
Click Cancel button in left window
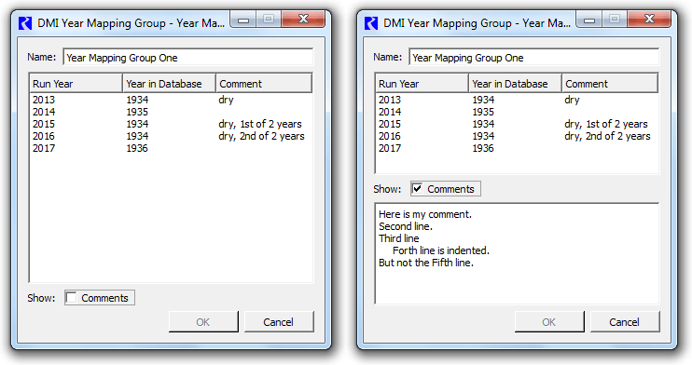click(279, 322)
